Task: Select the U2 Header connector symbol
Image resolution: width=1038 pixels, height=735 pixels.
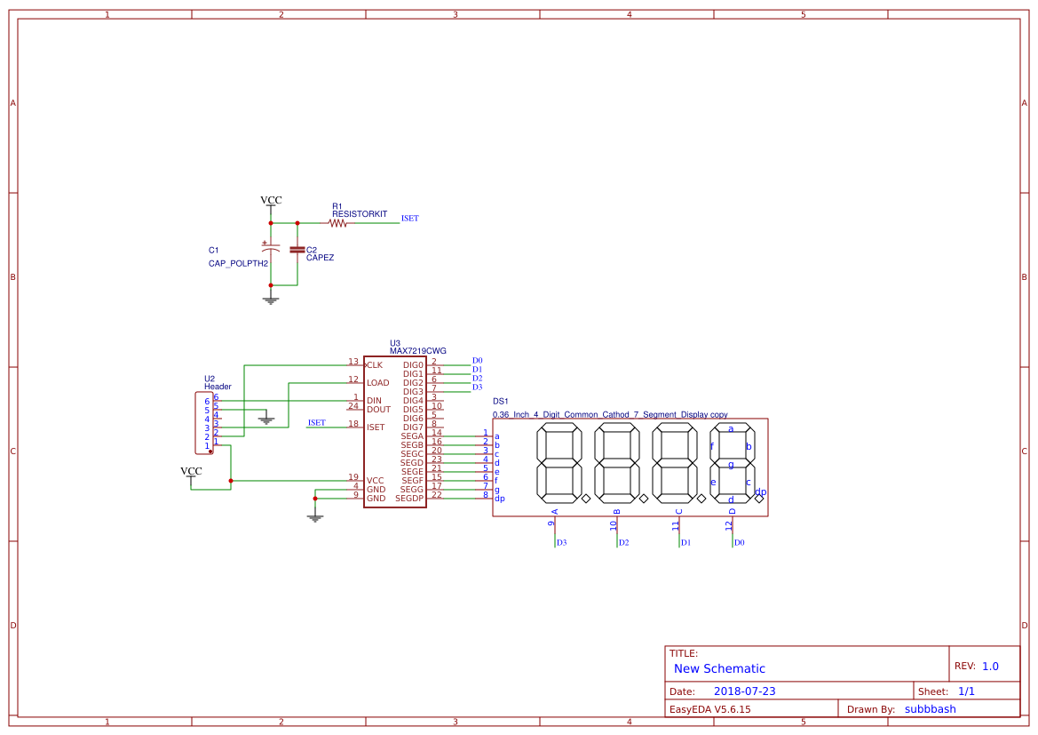Action: tap(204, 423)
